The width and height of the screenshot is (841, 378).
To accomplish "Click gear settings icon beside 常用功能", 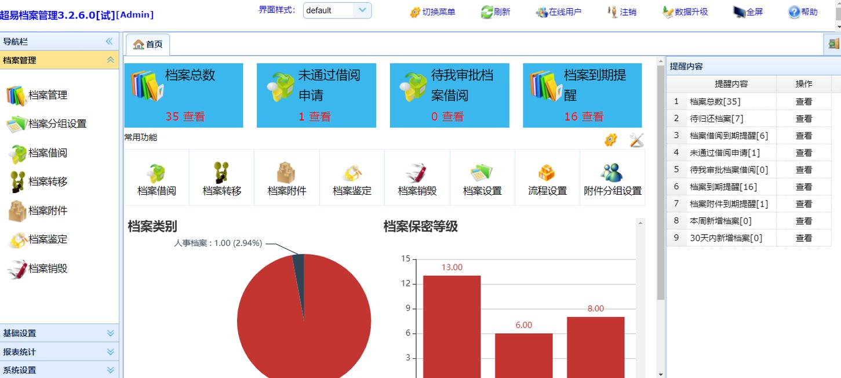I will coord(611,140).
